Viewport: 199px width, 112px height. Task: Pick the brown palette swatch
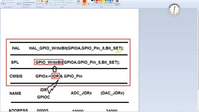click(x=97, y=2)
